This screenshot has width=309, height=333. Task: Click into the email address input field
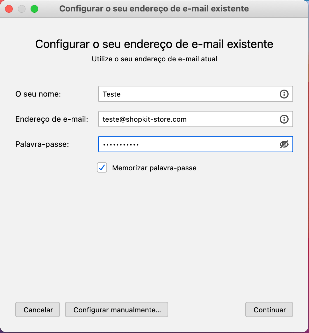(x=188, y=119)
